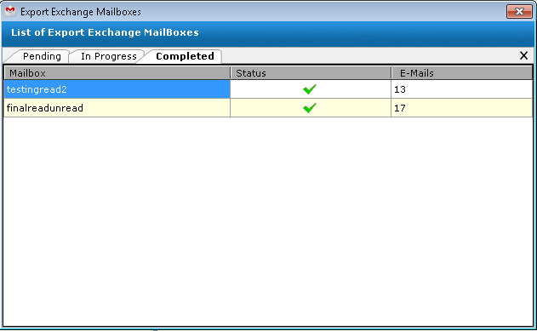Click the email count 13

[x=400, y=89]
